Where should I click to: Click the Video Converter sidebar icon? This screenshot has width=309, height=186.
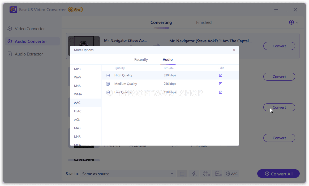coord(10,29)
